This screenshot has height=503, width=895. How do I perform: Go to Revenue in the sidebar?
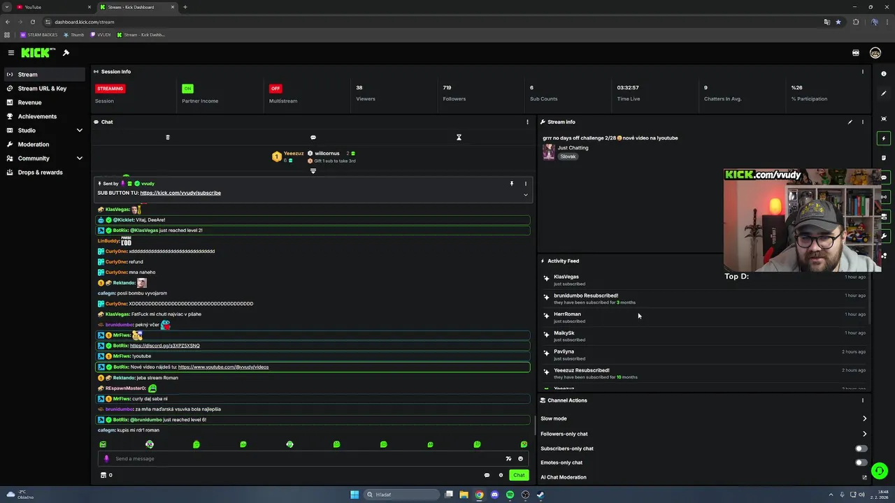[x=43, y=102]
